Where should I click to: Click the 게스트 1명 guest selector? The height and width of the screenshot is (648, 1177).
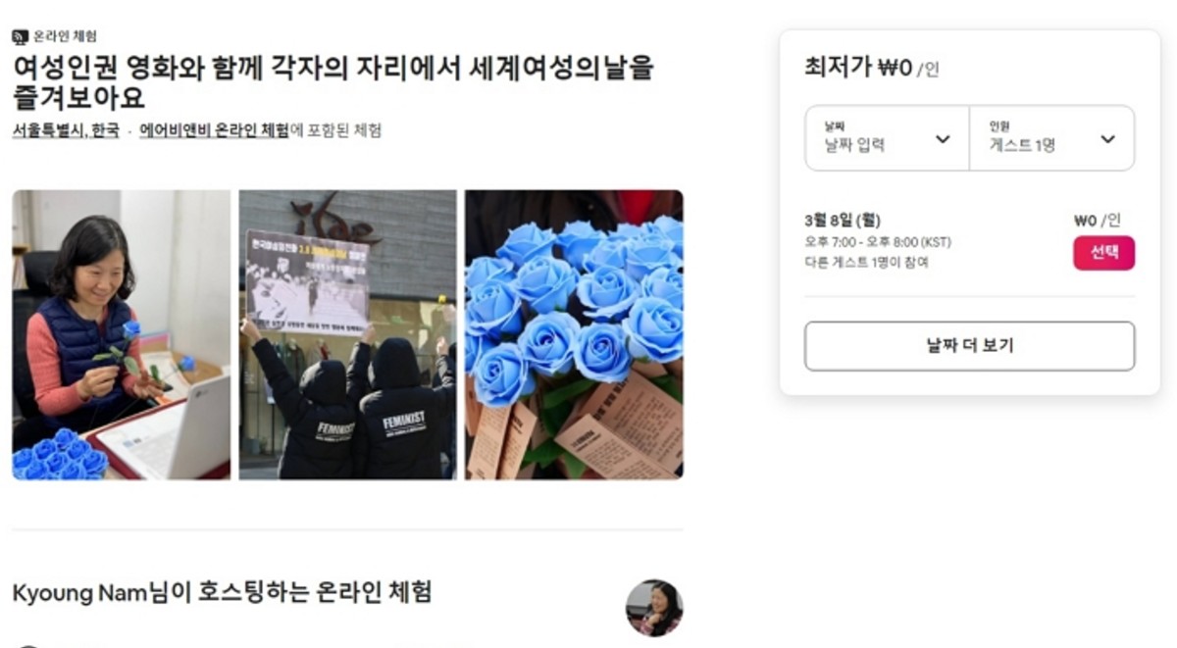1051,138
